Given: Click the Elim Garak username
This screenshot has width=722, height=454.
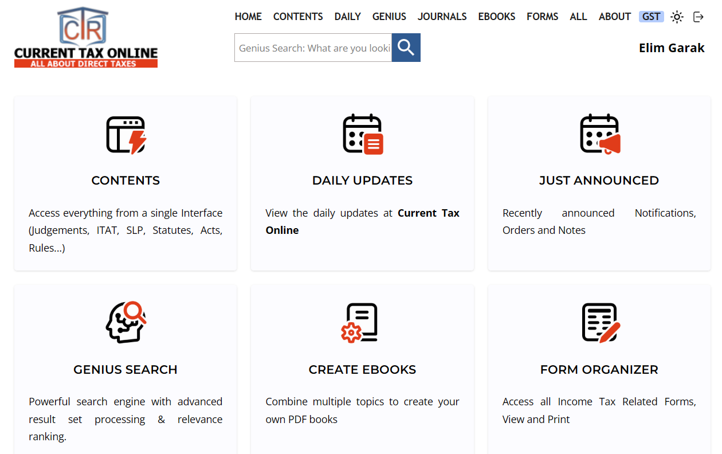Looking at the screenshot, I should click(x=671, y=48).
